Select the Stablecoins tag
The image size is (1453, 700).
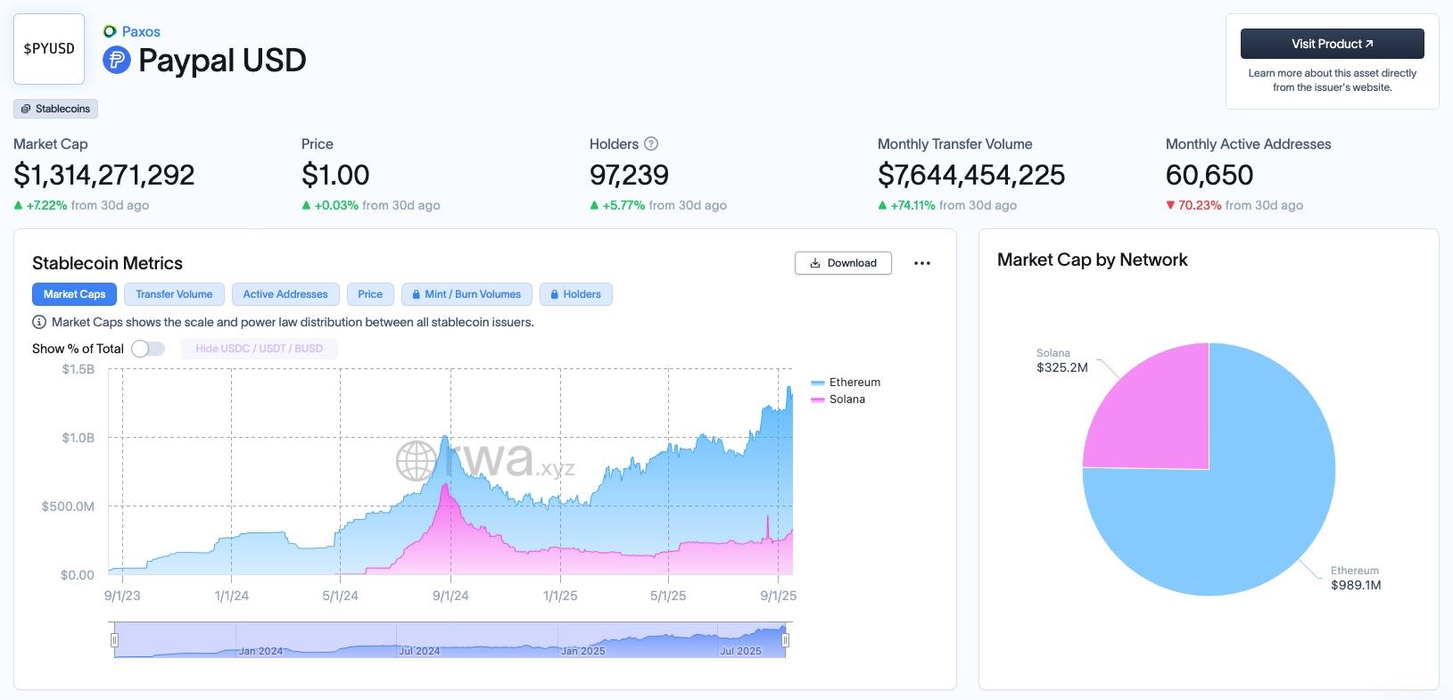[55, 109]
